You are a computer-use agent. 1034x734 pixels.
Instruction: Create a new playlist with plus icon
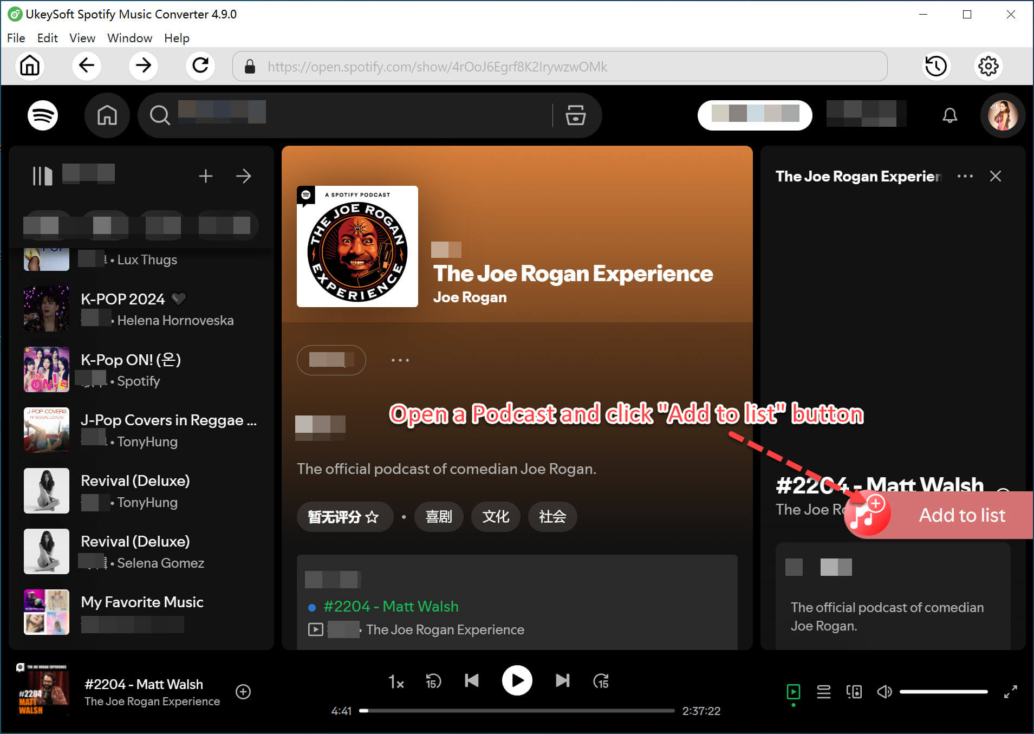click(206, 176)
